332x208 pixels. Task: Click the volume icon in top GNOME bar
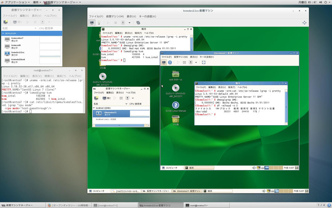[x=320, y=2]
